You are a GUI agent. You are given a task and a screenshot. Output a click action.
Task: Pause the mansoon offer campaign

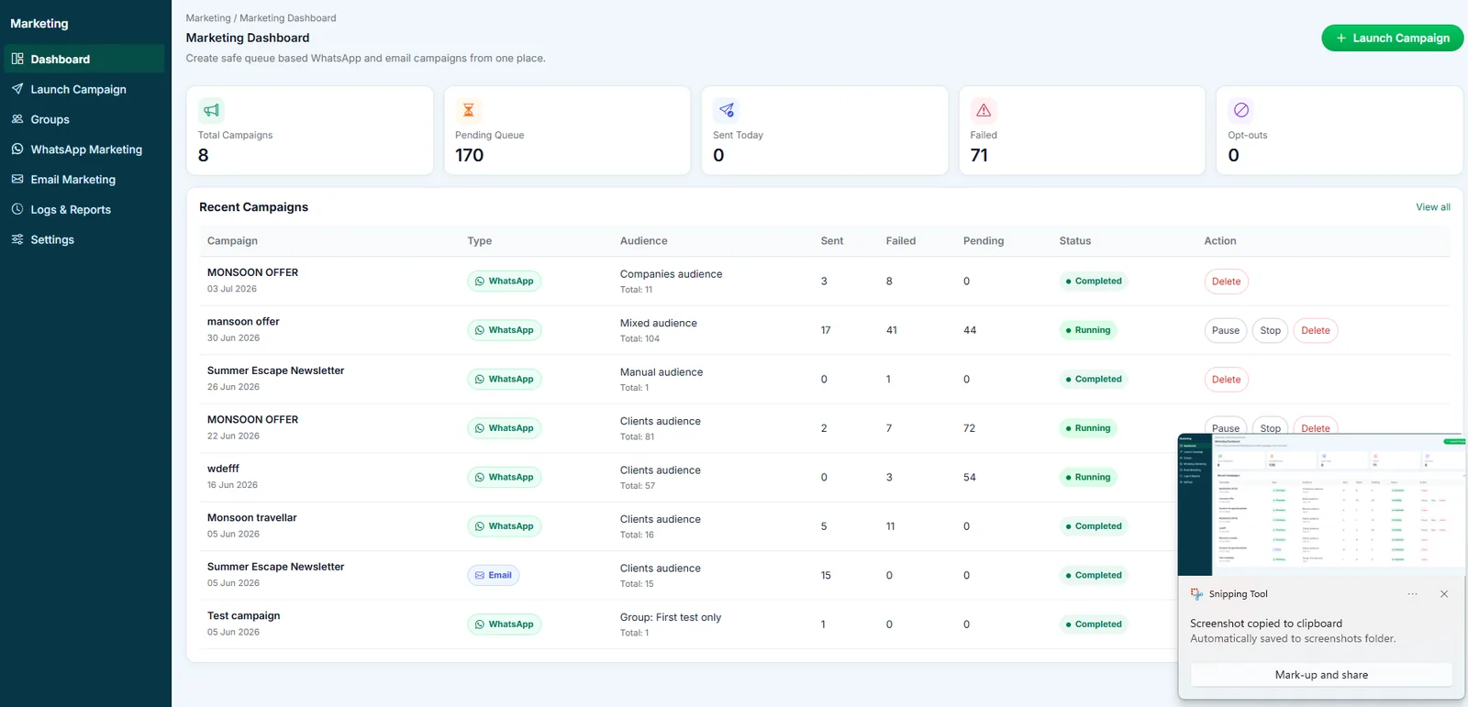(1225, 330)
